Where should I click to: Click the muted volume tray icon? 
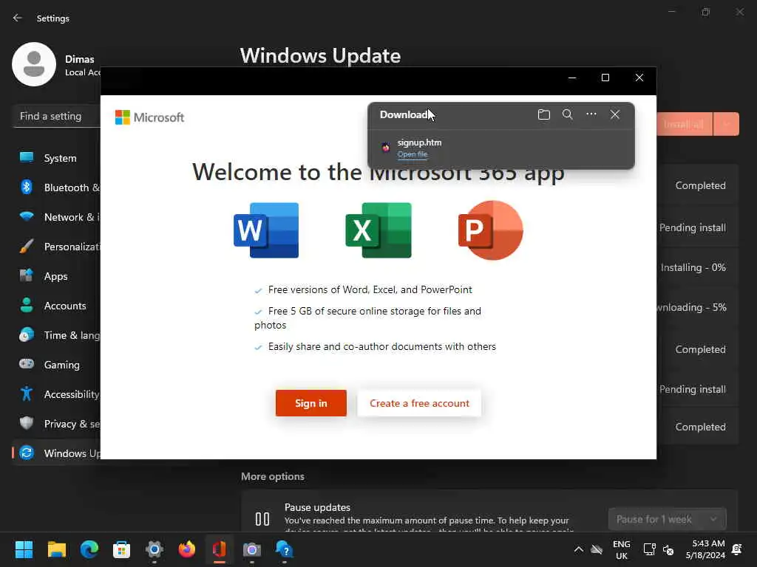click(x=668, y=549)
